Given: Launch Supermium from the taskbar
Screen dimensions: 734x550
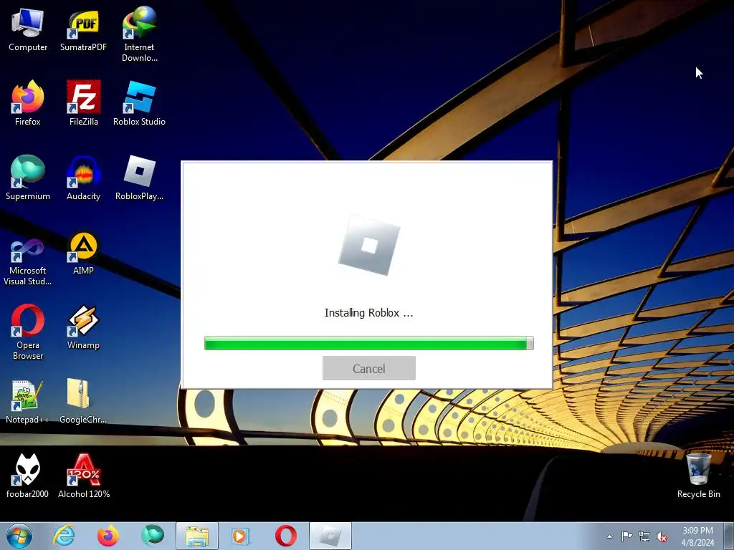Looking at the screenshot, I should (152, 536).
